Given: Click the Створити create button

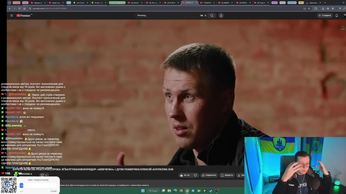Looking at the screenshot, I should click(x=325, y=15).
